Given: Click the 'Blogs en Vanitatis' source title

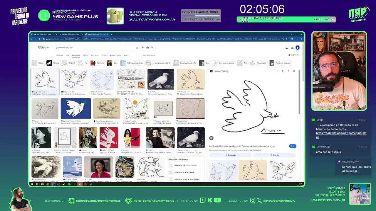Looking at the screenshot, I should click(221, 71).
